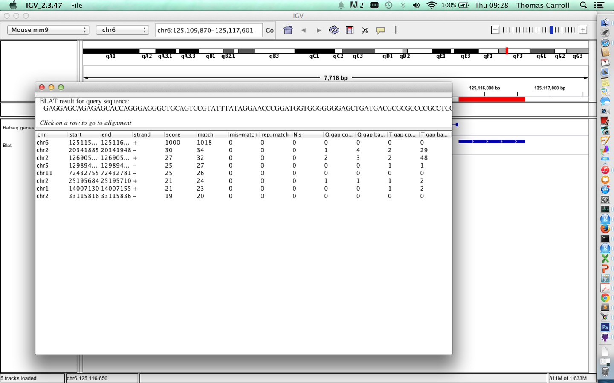
Task: Close the BLAT result window
Action: point(42,87)
